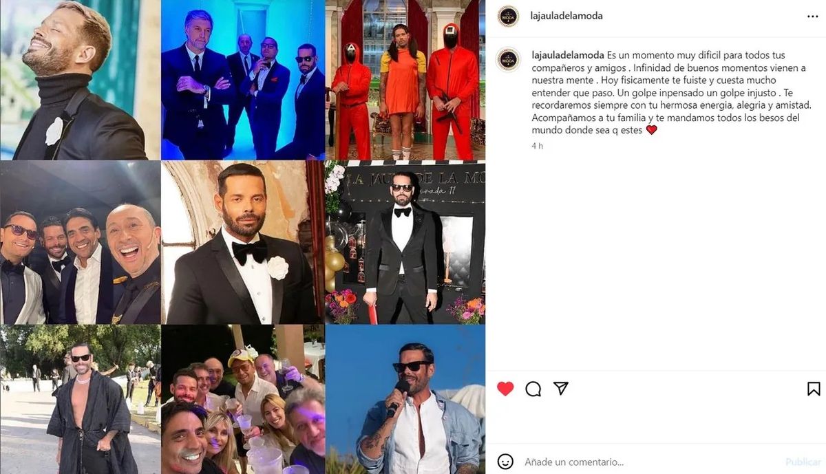Click the '4 h' post timestamp

[538, 146]
